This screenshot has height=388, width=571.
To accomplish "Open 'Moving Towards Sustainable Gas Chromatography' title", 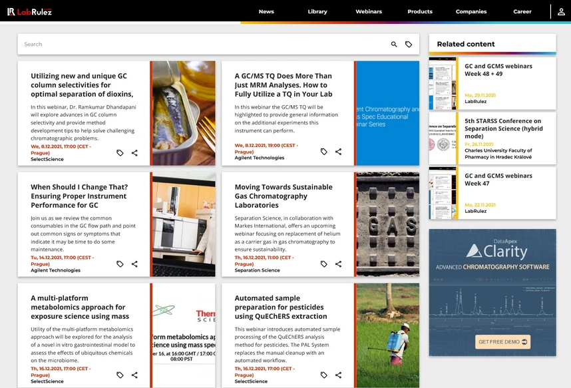I will (x=284, y=196).
